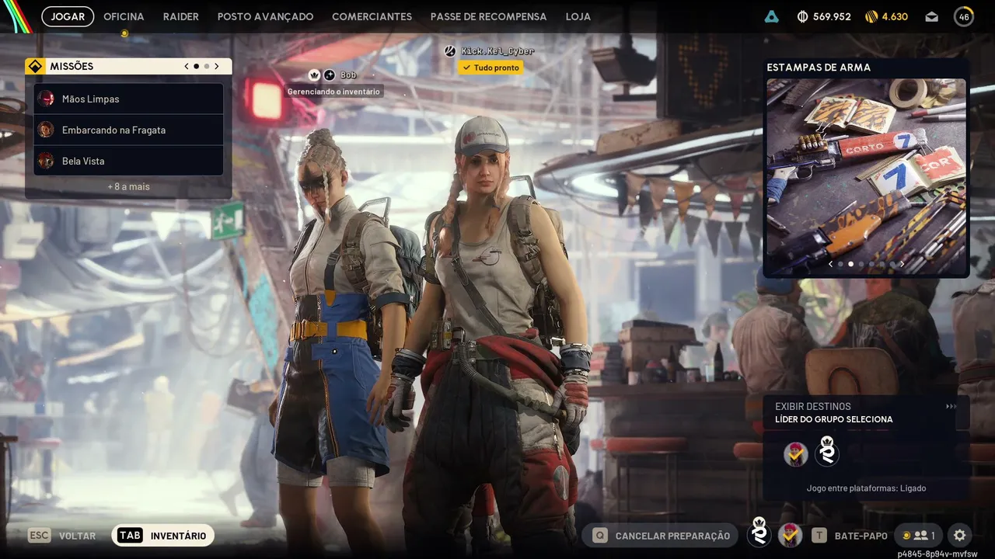Image resolution: width=995 pixels, height=559 pixels.
Task: Select the Embarcando na Fragata portrait icon
Action: pos(46,130)
